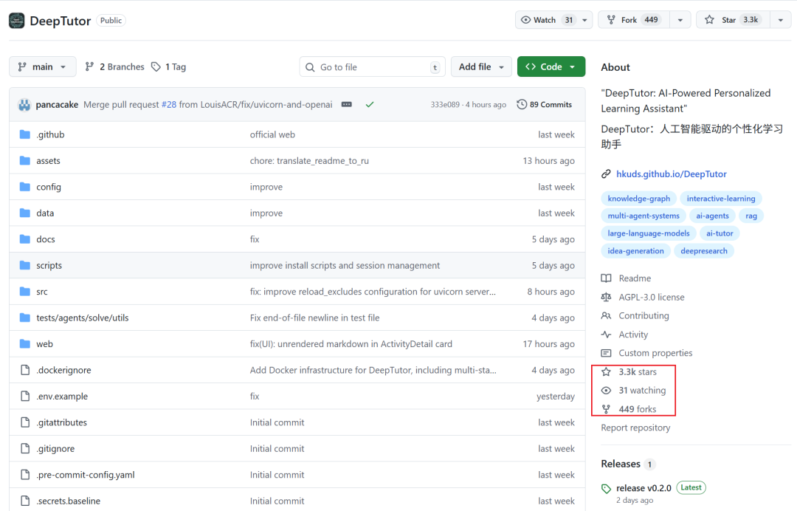Image resolution: width=797 pixels, height=511 pixels.
Task: Open release v0.2.0 link
Action: [x=644, y=488]
